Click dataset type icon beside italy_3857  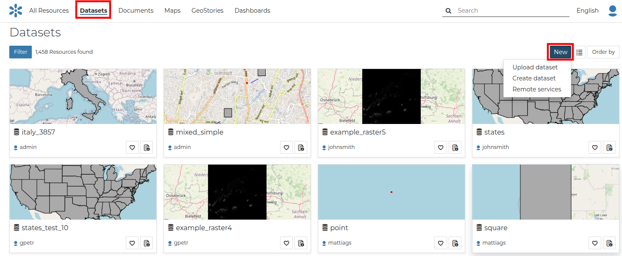(17, 132)
